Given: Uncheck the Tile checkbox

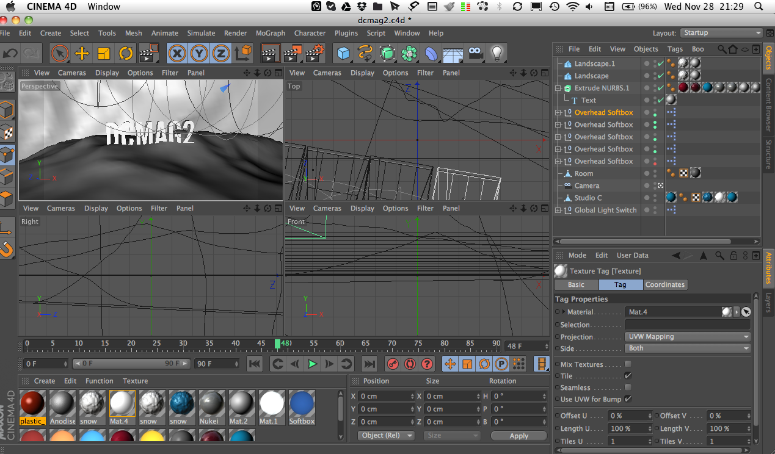Looking at the screenshot, I should pos(628,376).
